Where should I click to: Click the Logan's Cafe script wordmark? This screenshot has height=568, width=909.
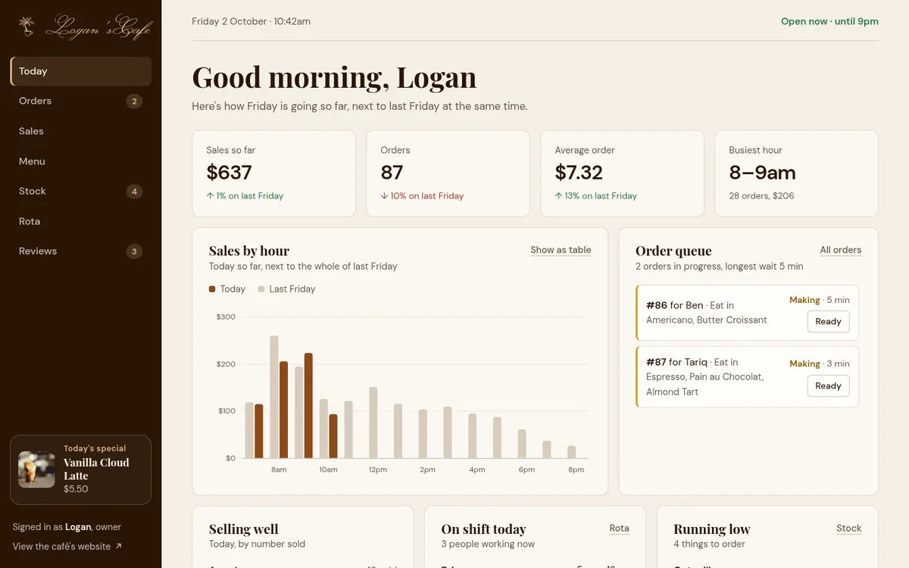click(x=98, y=28)
